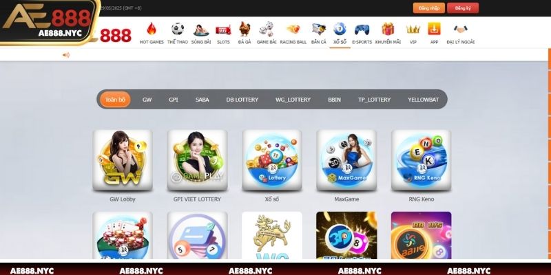The height and width of the screenshot is (275, 551).
Task: Select the DB LOTTERY provider tab
Action: coord(242,100)
